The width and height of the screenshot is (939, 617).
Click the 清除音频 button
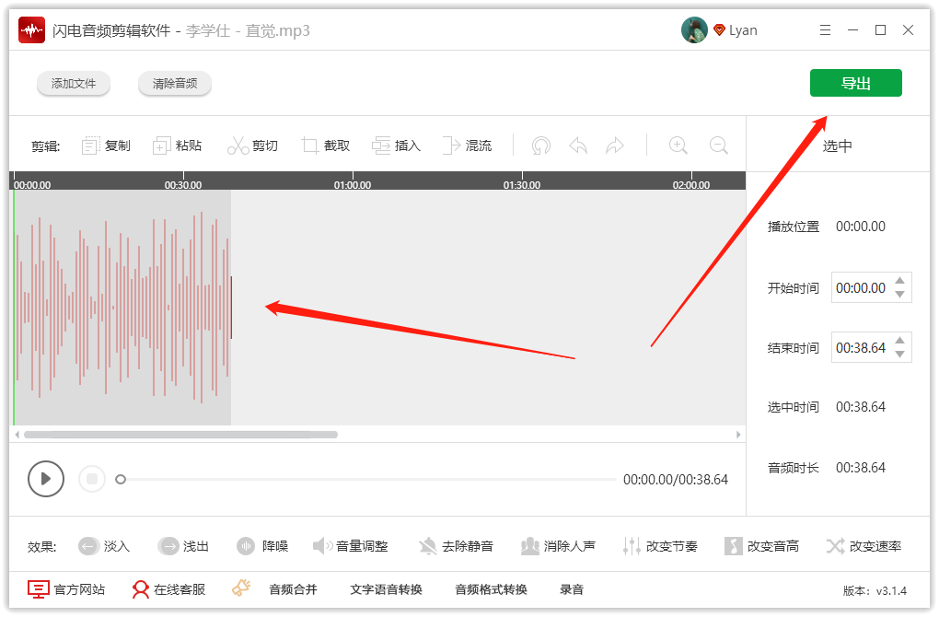(175, 83)
